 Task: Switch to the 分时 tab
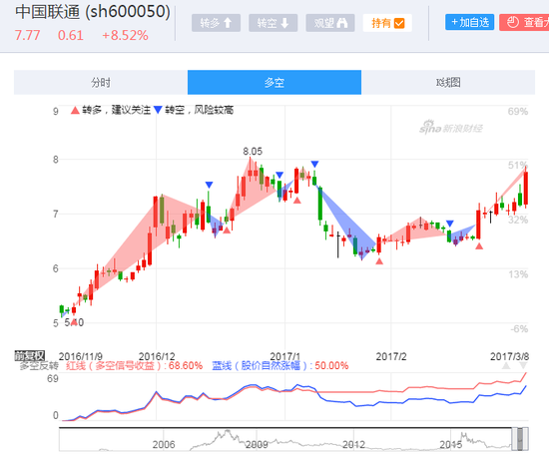tap(101, 82)
